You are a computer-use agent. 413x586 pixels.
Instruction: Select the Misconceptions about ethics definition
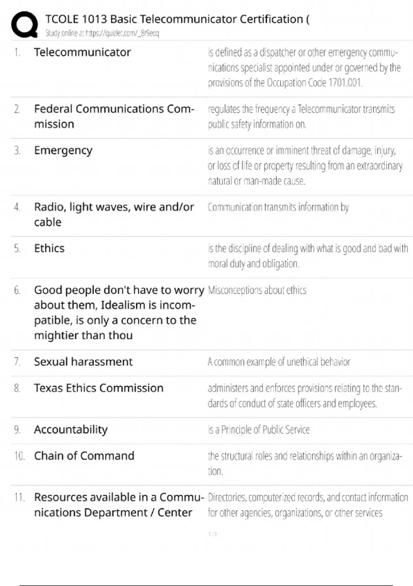coord(257,291)
